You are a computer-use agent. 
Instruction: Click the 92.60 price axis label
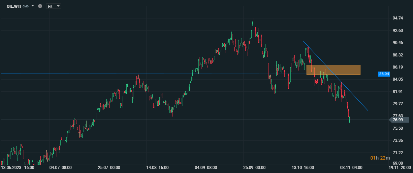(x=398, y=31)
